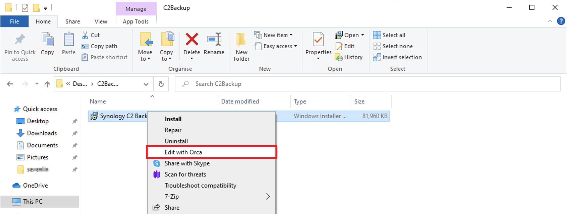The image size is (567, 214).
Task: Open Desktop in navigation pane
Action: coord(38,121)
